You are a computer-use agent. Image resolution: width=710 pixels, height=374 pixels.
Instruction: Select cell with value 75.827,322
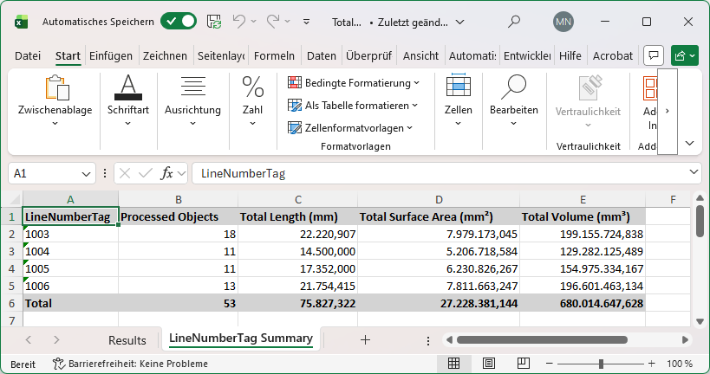tap(297, 303)
